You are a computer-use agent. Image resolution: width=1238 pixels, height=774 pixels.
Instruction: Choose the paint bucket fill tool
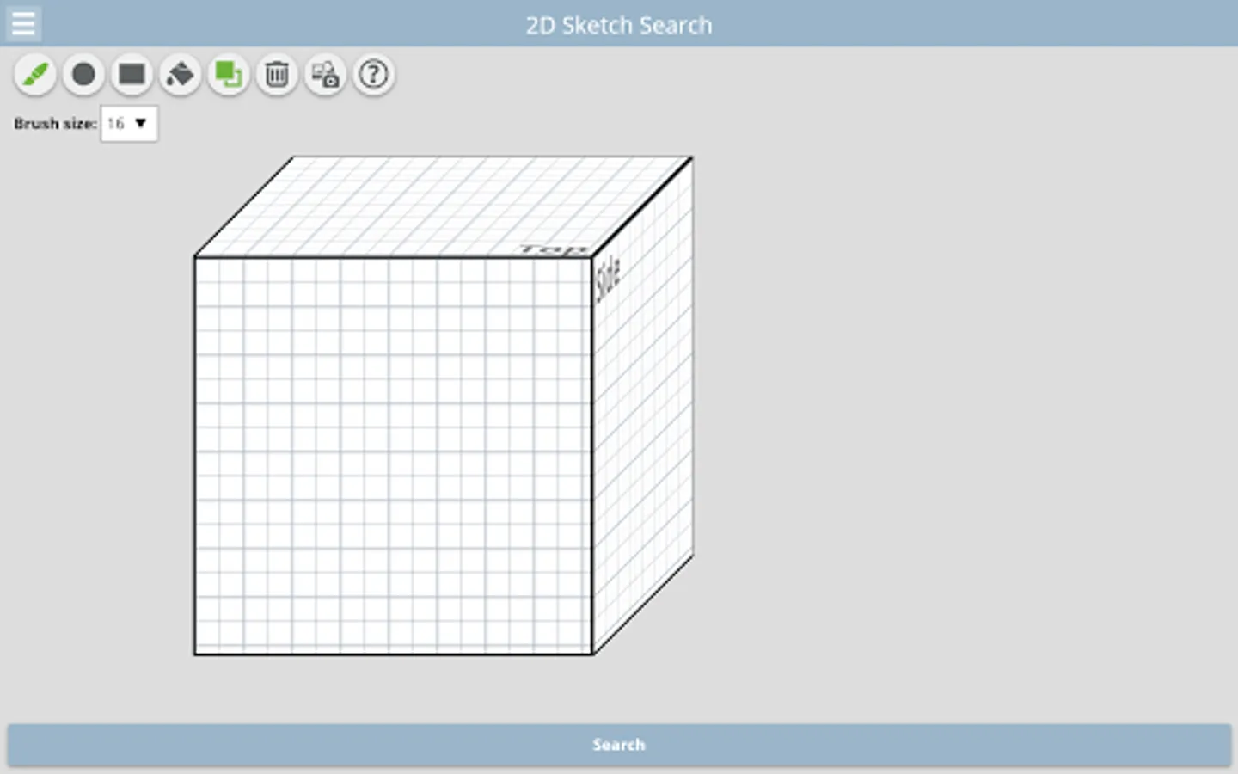click(x=180, y=75)
